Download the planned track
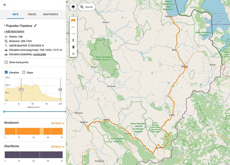Screen dimensions: 230x165 (x=73, y=40)
